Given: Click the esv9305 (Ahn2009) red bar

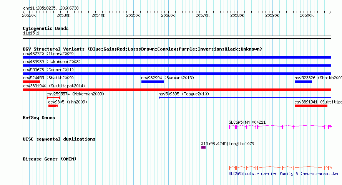Looking at the screenshot, I should point(53,106).
